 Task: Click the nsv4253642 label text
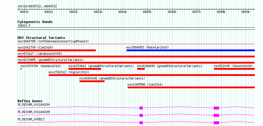[x=101, y=66]
